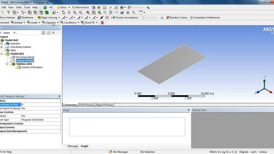Collapse the Modal (A5) tree node
The image size is (274, 154).
2,54
